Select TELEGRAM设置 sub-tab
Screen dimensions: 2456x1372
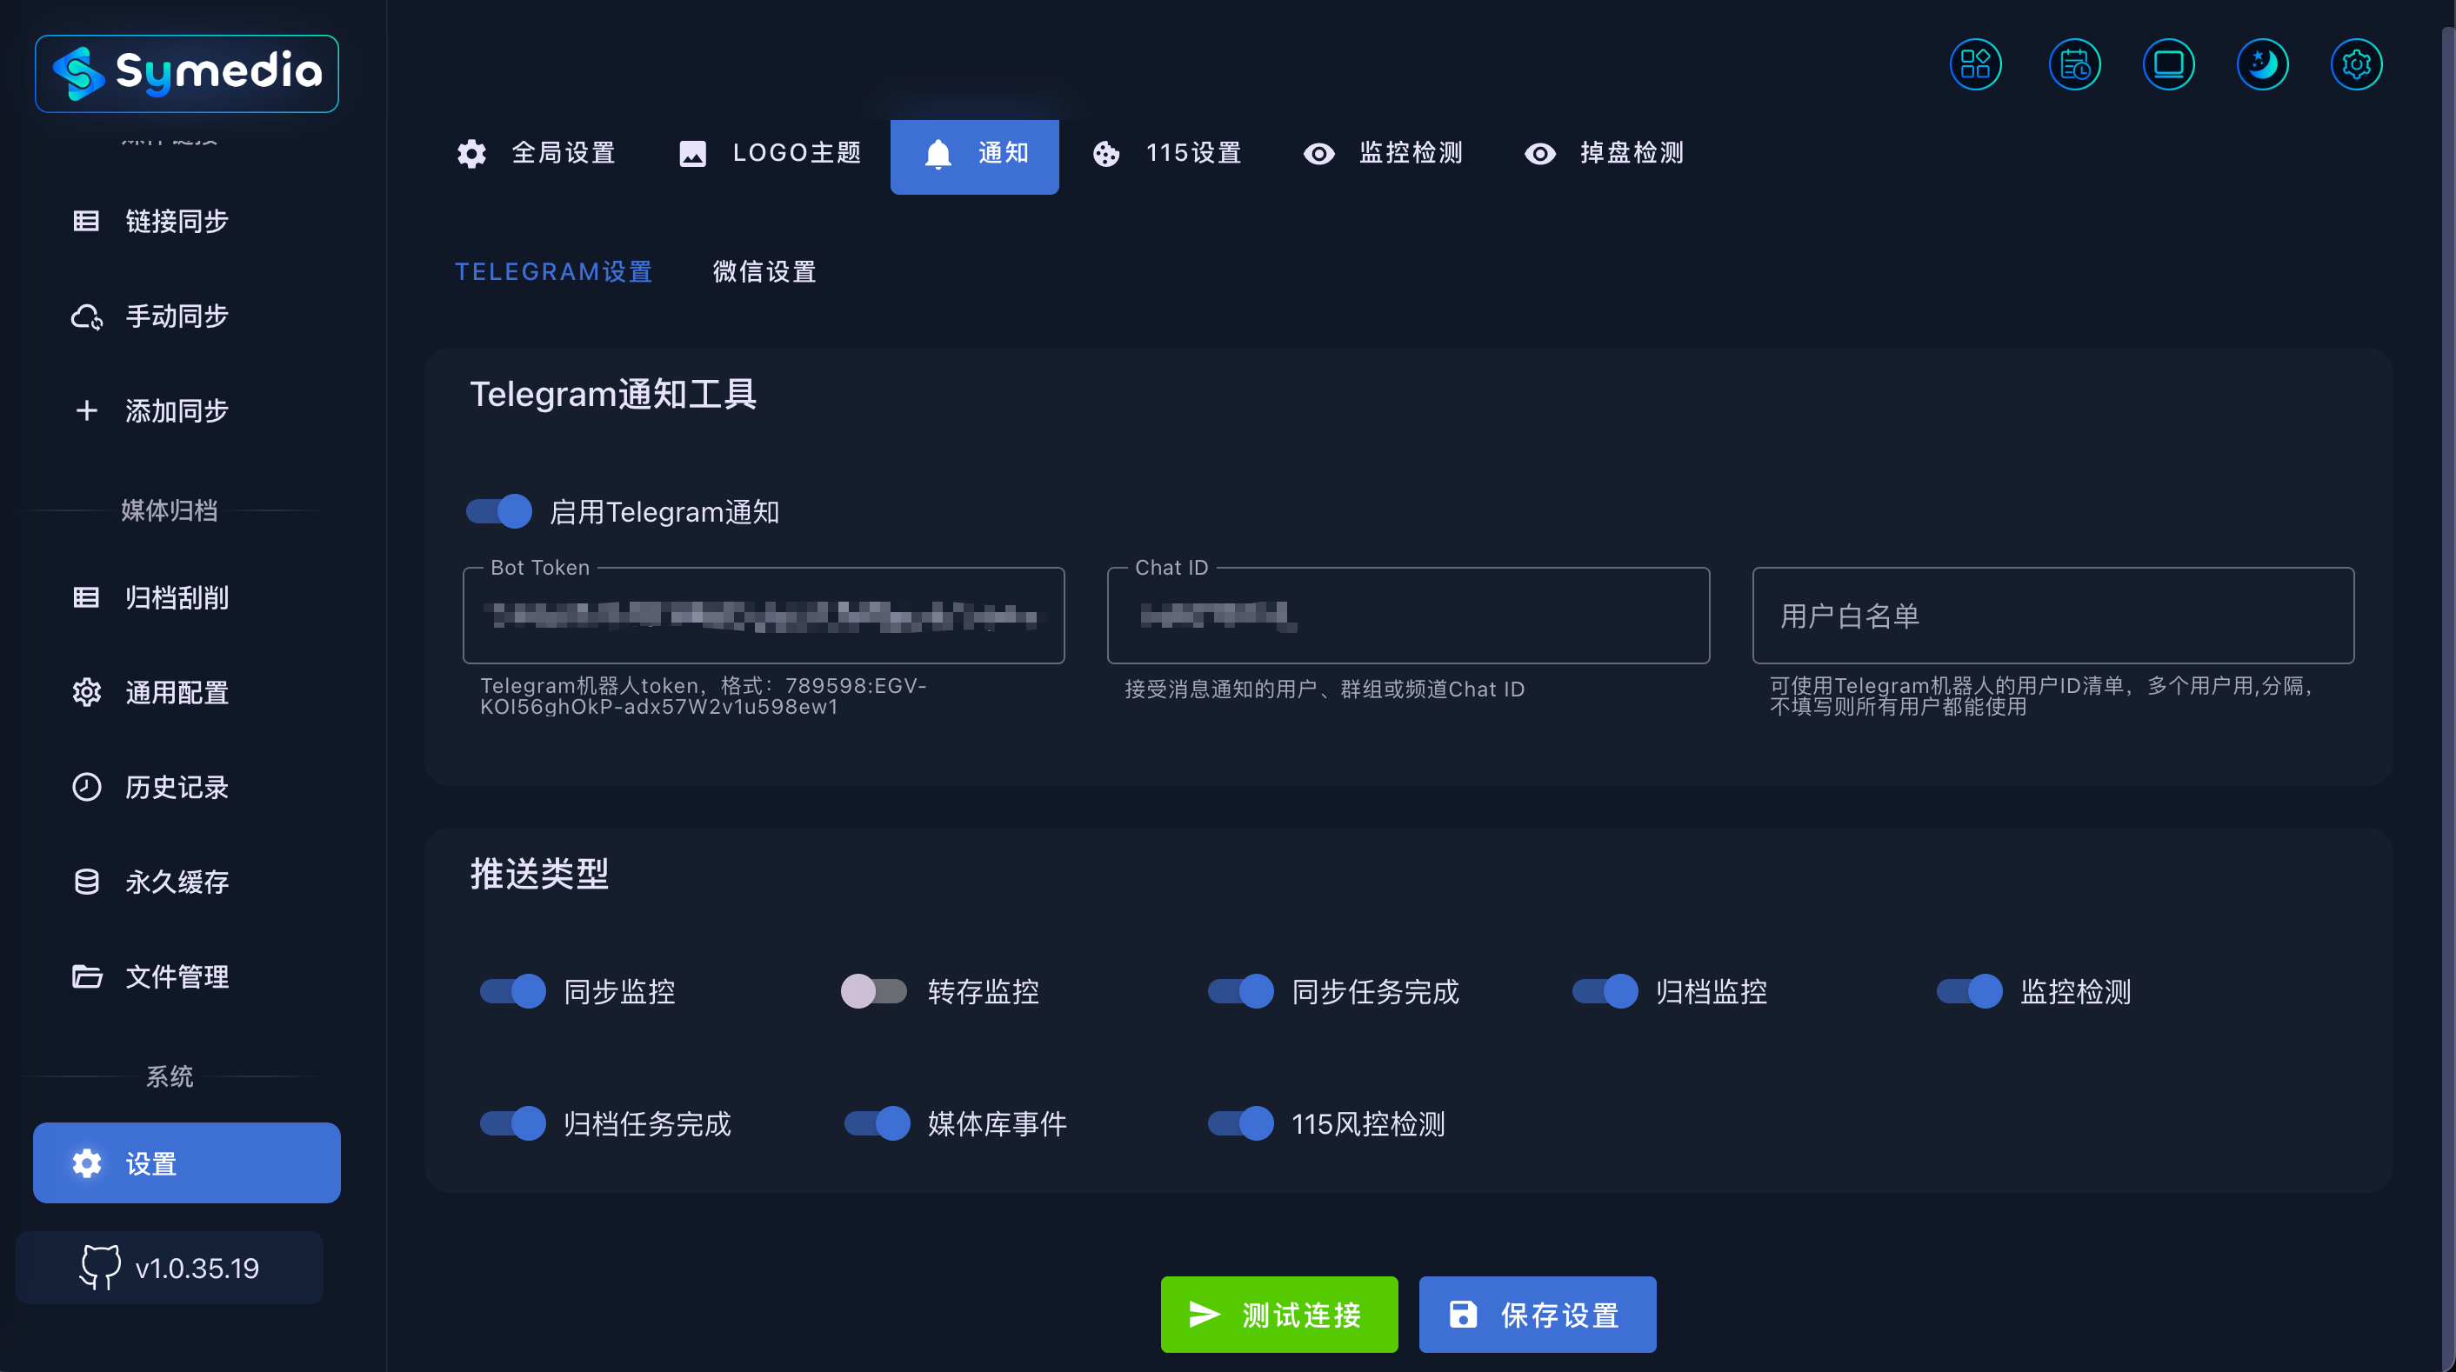point(553,272)
